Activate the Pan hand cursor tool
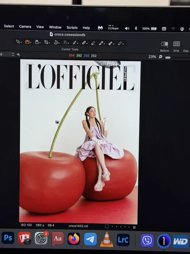190x254 pixels. pos(27,42)
